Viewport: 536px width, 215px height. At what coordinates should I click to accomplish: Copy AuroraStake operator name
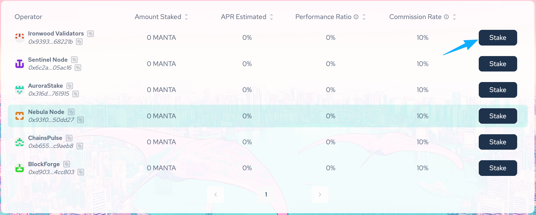(70, 86)
